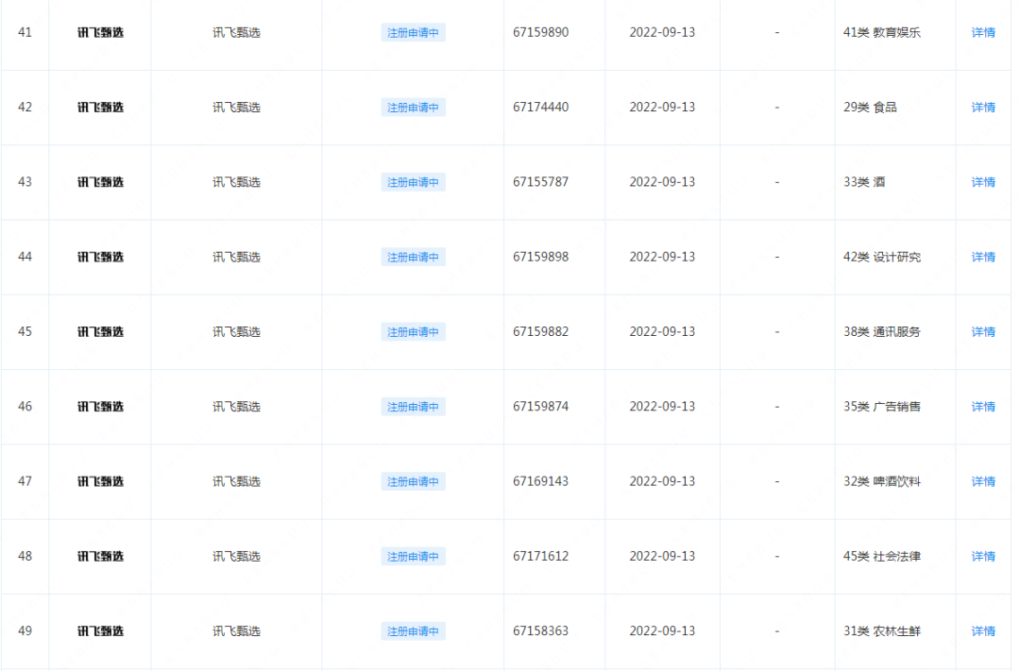Click the 注册申请中 status tag in row 47
Image resolution: width=1020 pixels, height=671 pixels.
pyautogui.click(x=413, y=481)
